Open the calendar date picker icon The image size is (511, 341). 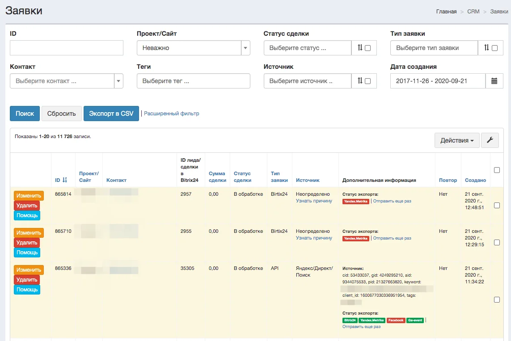[x=494, y=81]
